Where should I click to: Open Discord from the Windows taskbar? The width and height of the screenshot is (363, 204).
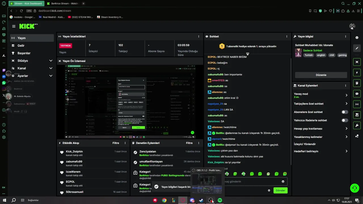point(192,200)
